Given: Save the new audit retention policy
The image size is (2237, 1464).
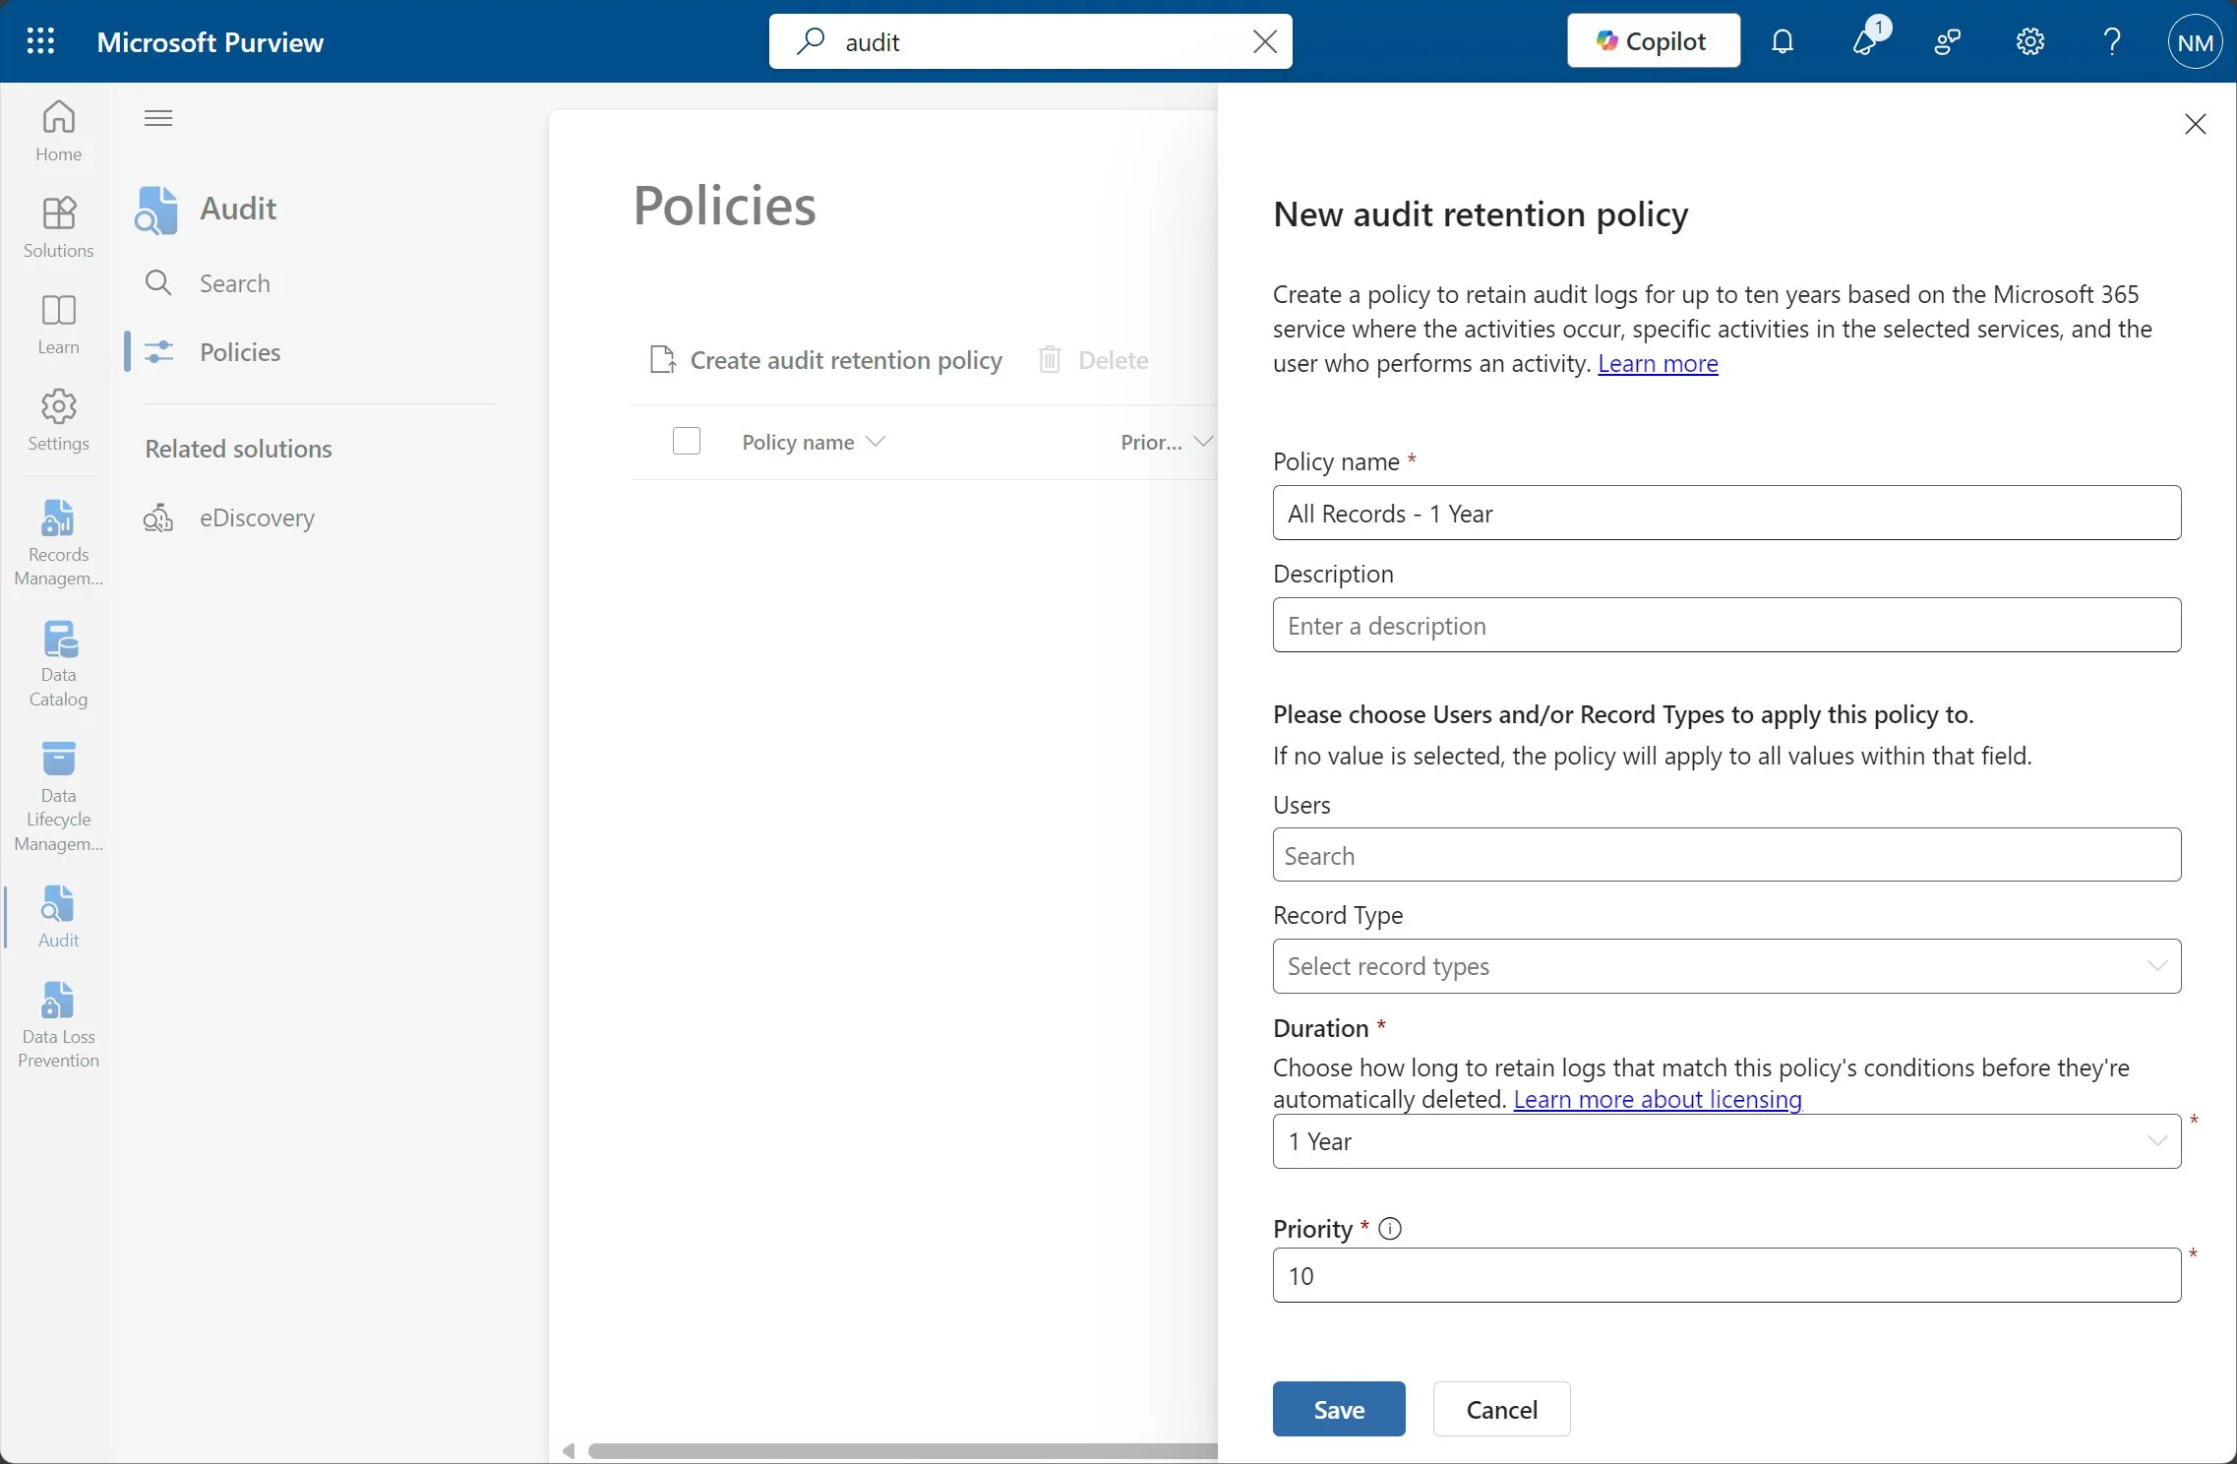Looking at the screenshot, I should coord(1338,1409).
